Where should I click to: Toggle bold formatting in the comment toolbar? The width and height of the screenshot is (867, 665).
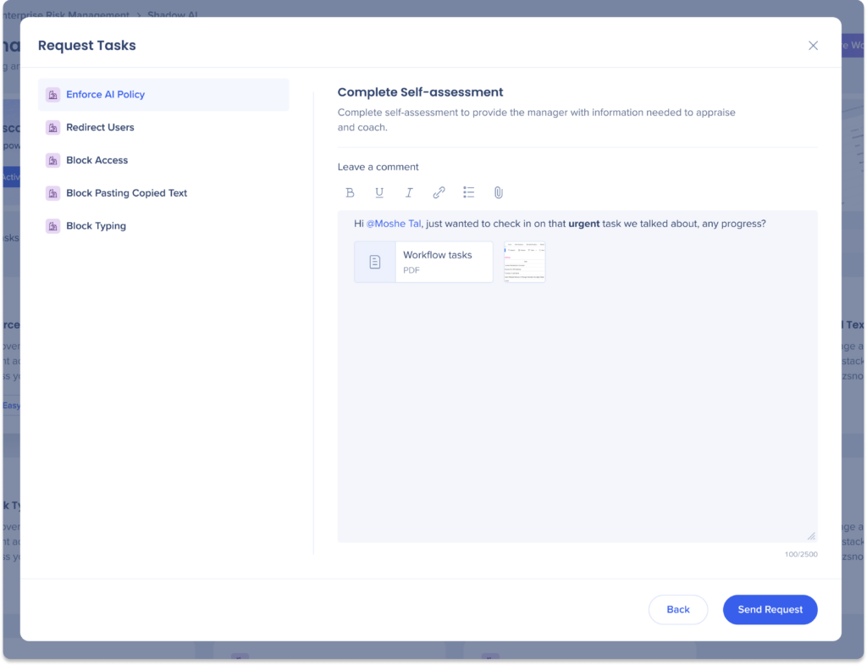(x=350, y=192)
